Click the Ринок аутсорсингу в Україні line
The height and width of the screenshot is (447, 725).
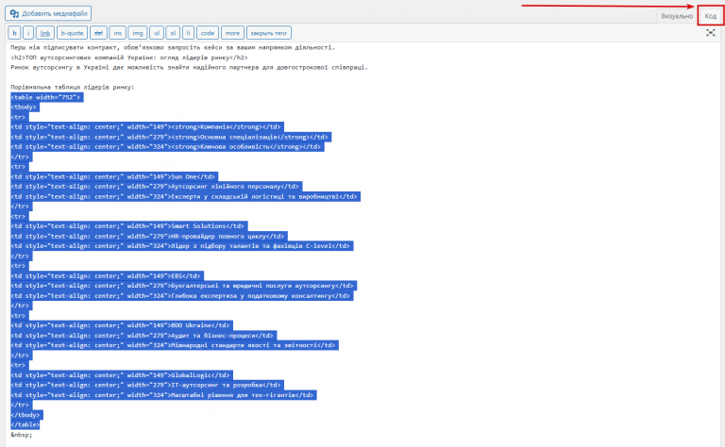pos(189,67)
